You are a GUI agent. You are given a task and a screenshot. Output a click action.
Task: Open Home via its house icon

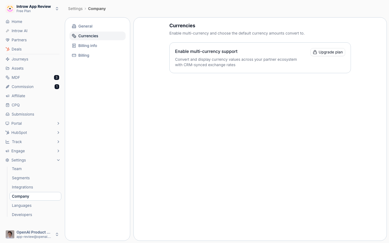[x=8, y=22]
